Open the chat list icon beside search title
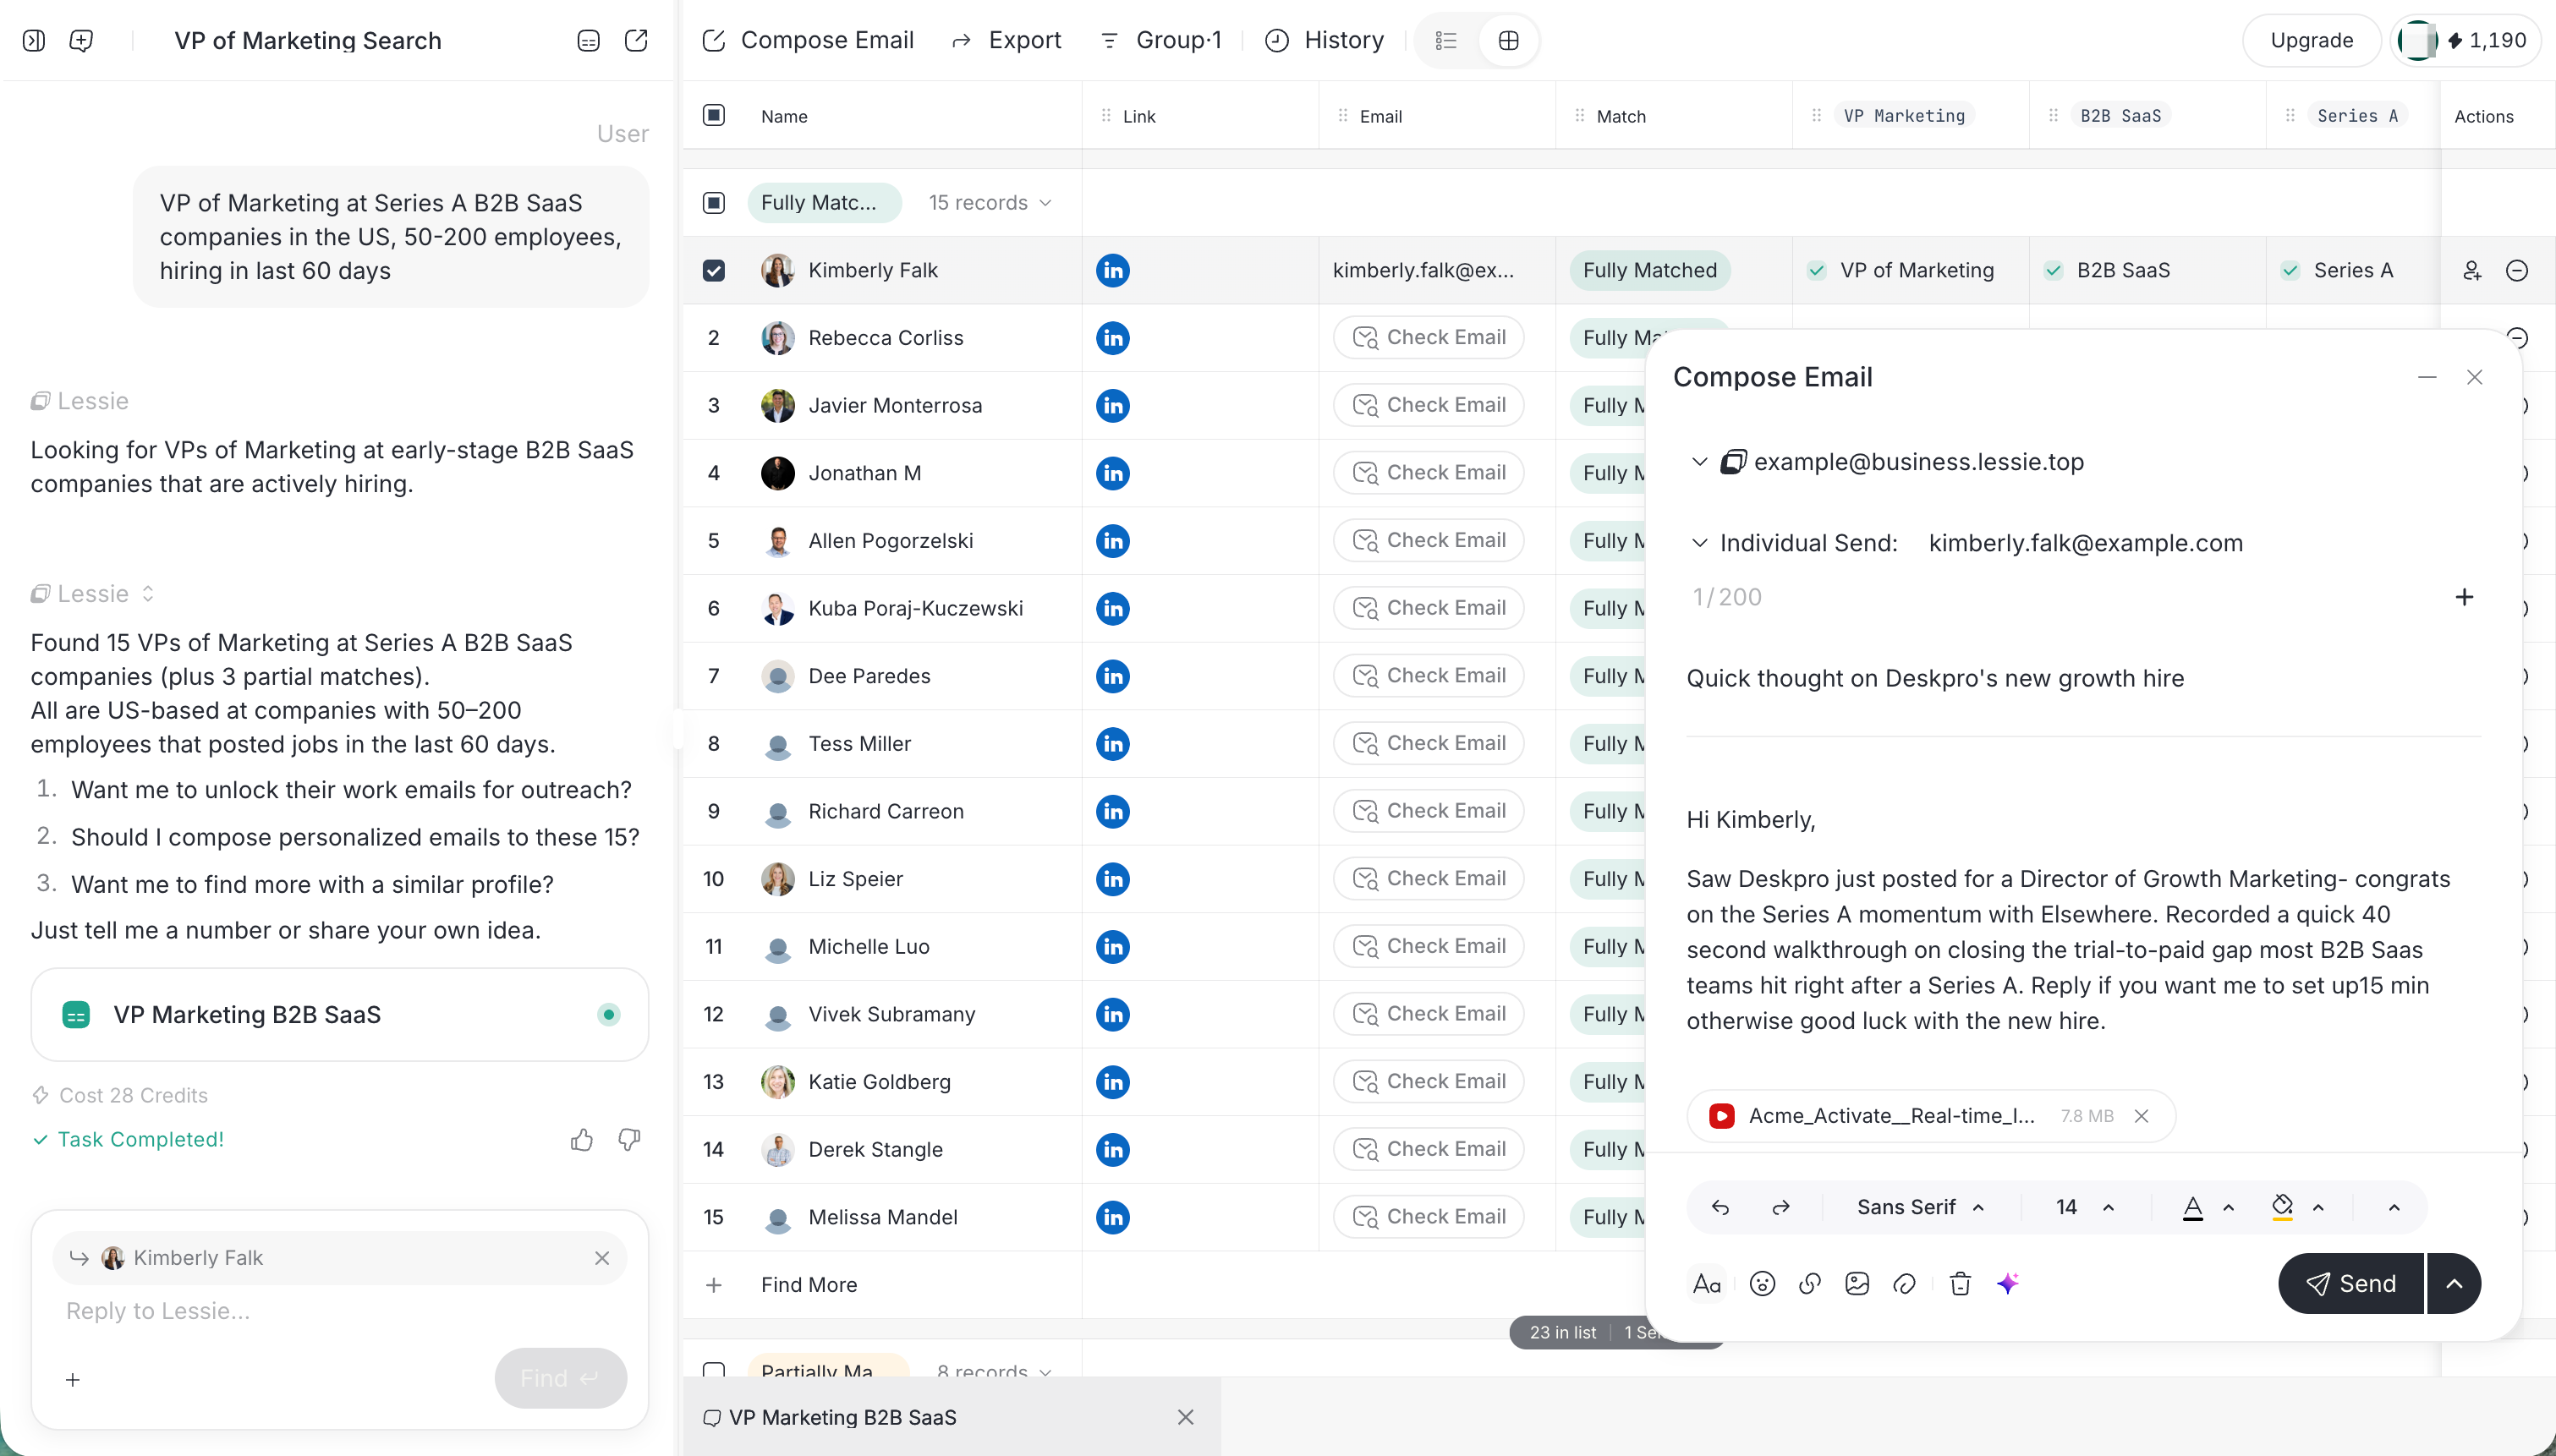2556x1456 pixels. click(x=588, y=40)
